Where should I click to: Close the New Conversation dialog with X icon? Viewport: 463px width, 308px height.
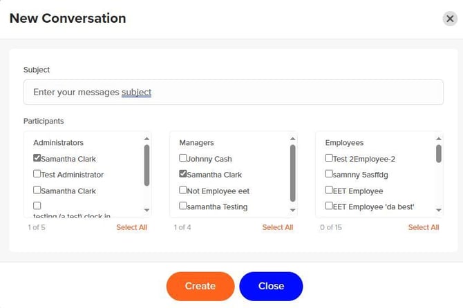pyautogui.click(x=450, y=19)
